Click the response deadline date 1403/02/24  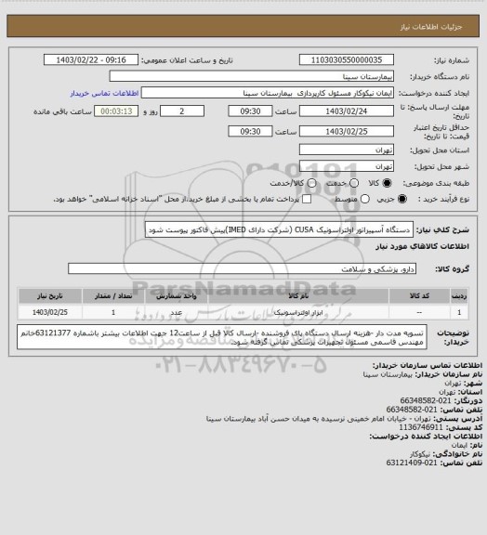[347, 111]
